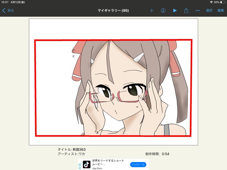Tap the 10:57 clock in status bar
Image resolution: width=227 pixels, height=170 pixels.
pyautogui.click(x=5, y=2)
